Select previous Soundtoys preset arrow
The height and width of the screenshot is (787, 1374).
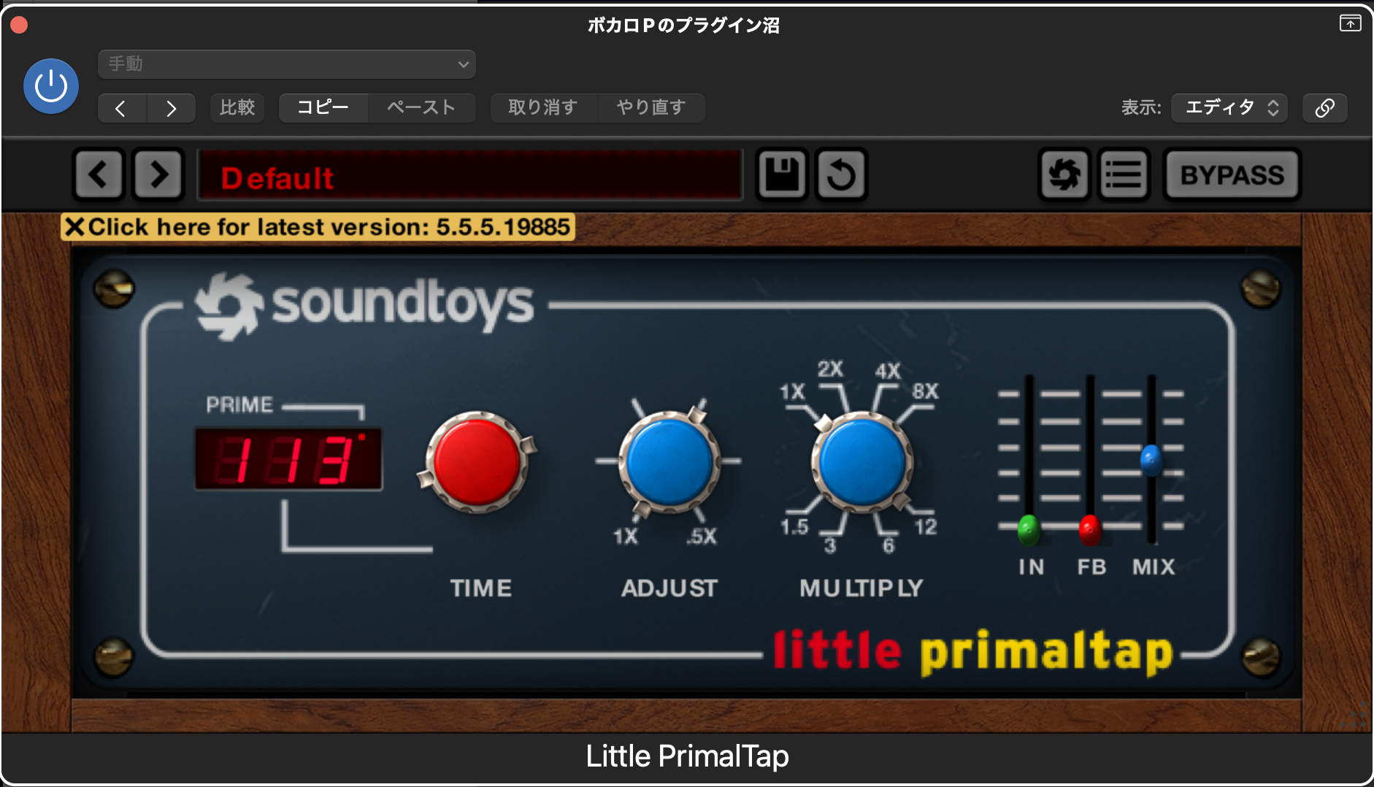99,174
